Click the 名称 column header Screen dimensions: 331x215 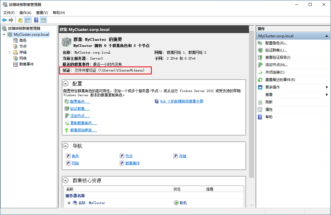pyautogui.click(x=118, y=189)
